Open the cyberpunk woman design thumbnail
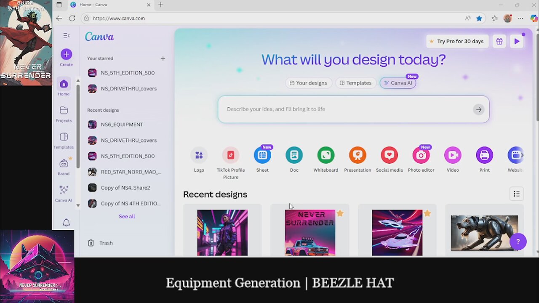The height and width of the screenshot is (303, 539). click(222, 233)
